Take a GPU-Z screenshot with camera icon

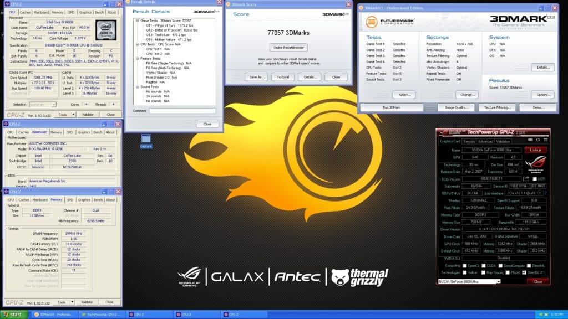point(530,140)
